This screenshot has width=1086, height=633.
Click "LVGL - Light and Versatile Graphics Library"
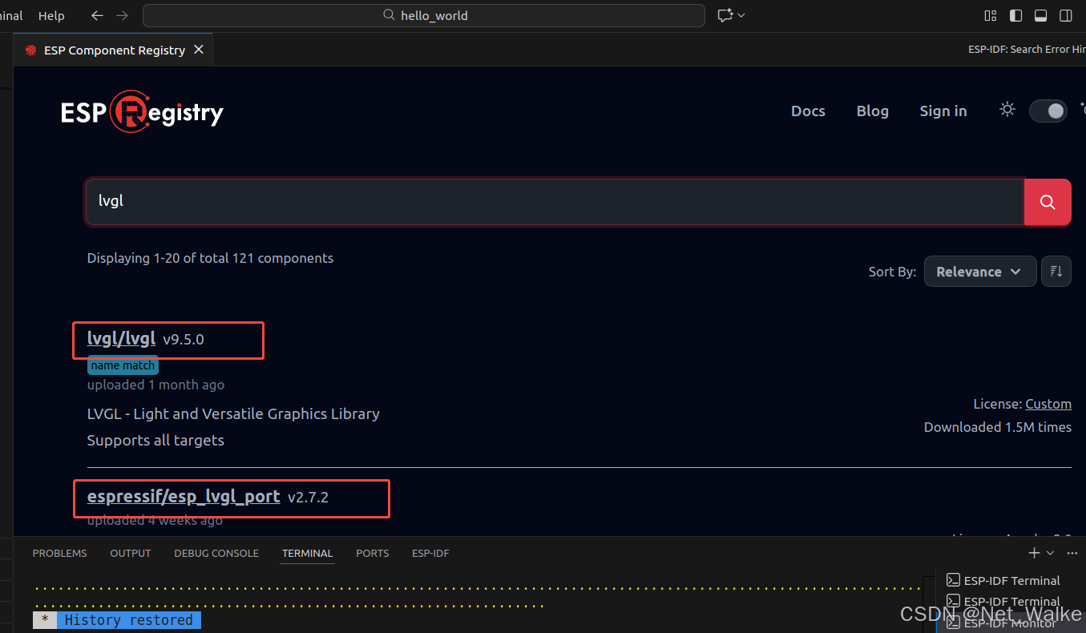[x=233, y=414]
